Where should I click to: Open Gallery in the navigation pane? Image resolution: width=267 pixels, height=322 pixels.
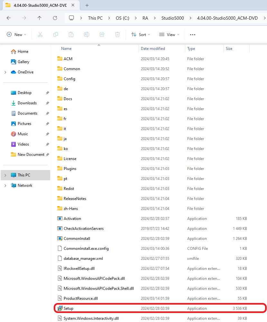coord(23,62)
